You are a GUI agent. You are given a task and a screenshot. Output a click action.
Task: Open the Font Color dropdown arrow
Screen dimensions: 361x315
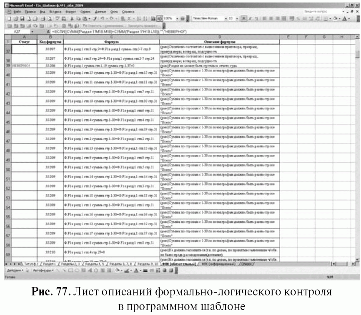click(349, 19)
